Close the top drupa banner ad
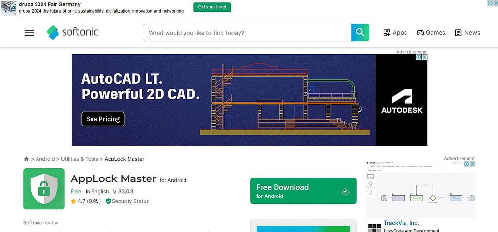Image resolution: width=498 pixels, height=232 pixels. [x=495, y=3]
